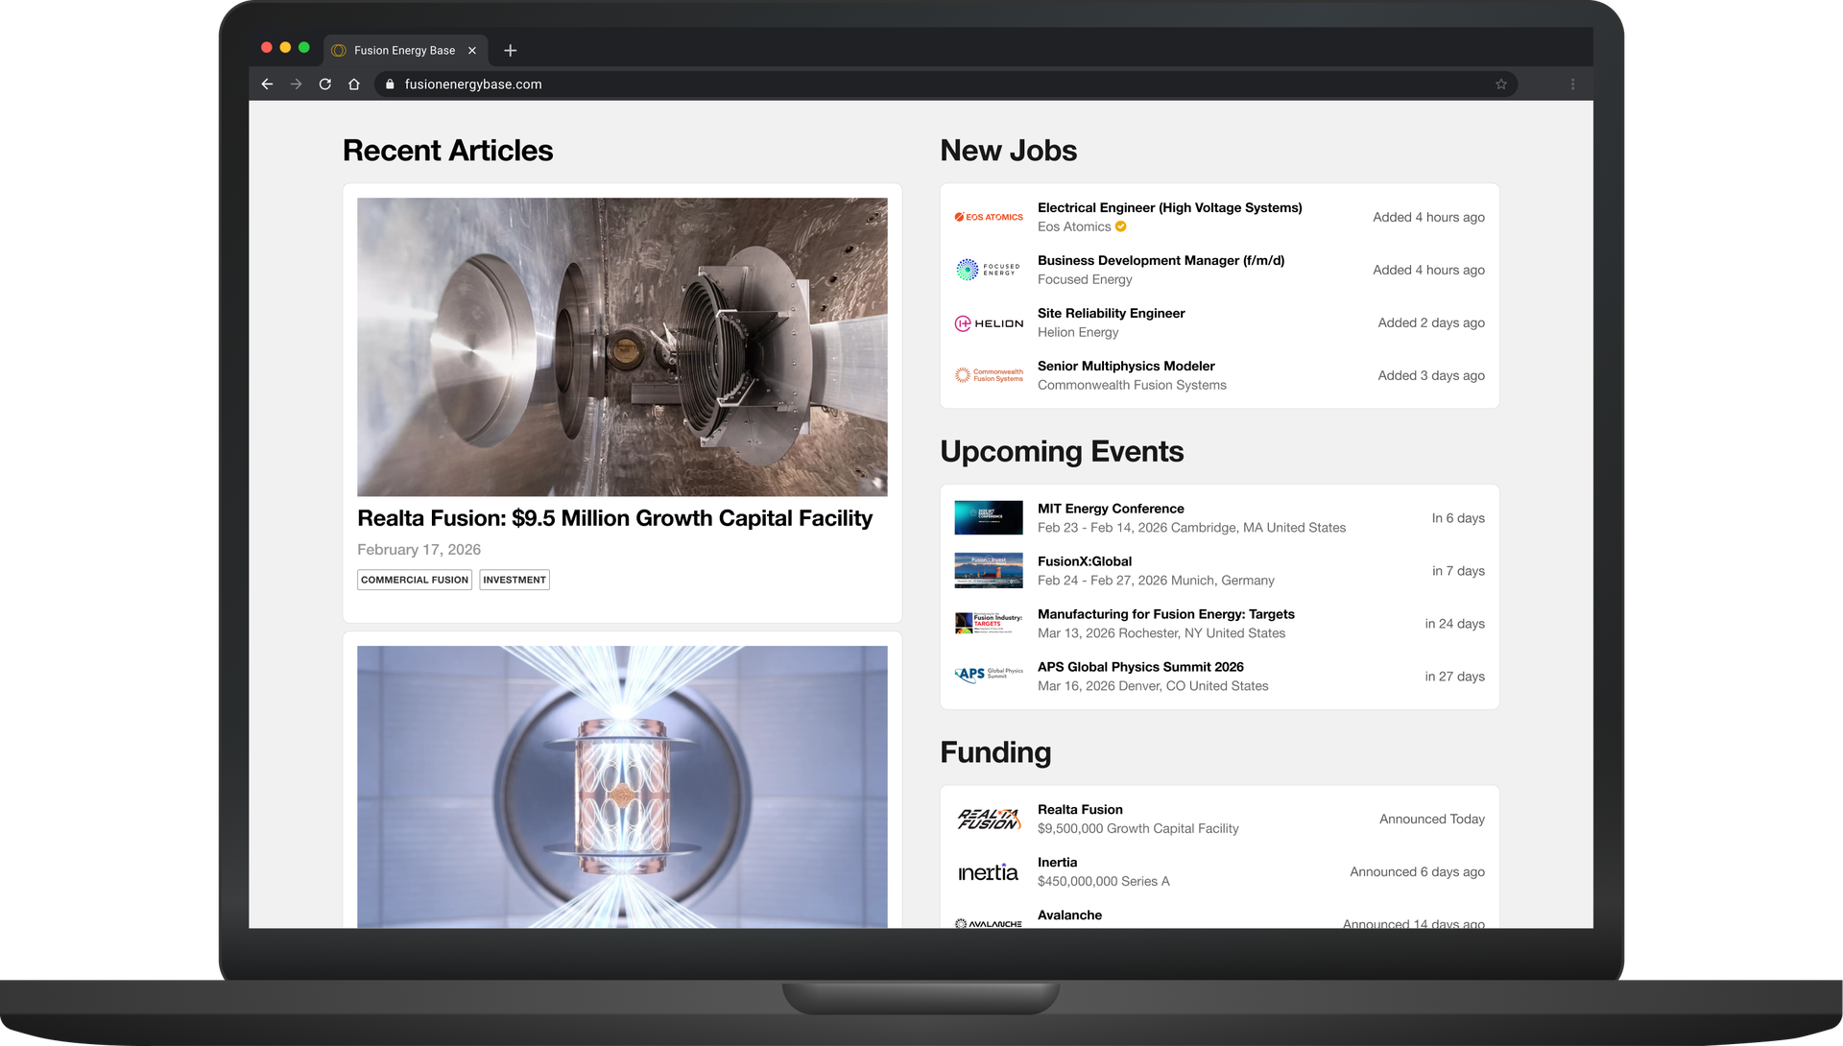Click the Manufacturing for Fusion Energy thumbnail
This screenshot has height=1046, width=1843.
[989, 624]
